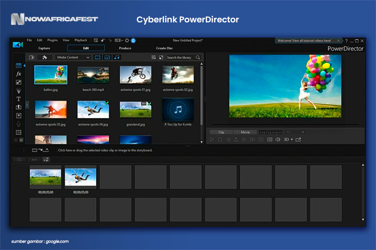
Task: Click the library vertical scrollbar
Action: click(202, 96)
